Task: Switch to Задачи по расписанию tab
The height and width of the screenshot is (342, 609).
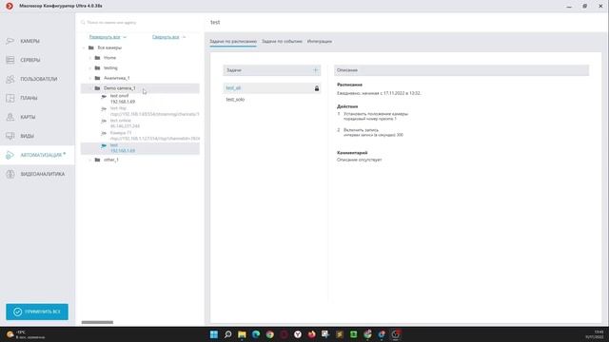Action: [x=233, y=42]
